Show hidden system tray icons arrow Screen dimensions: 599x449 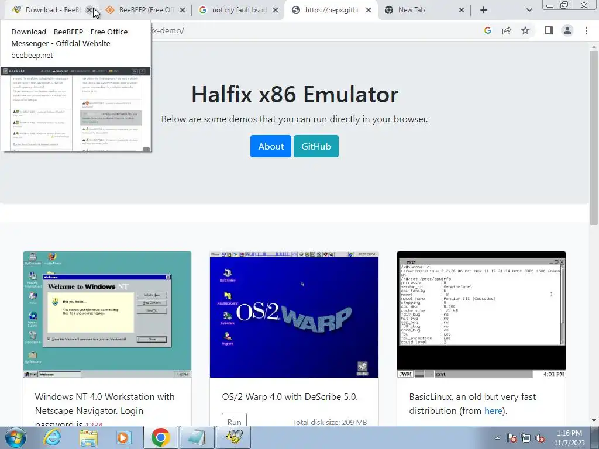point(497,438)
